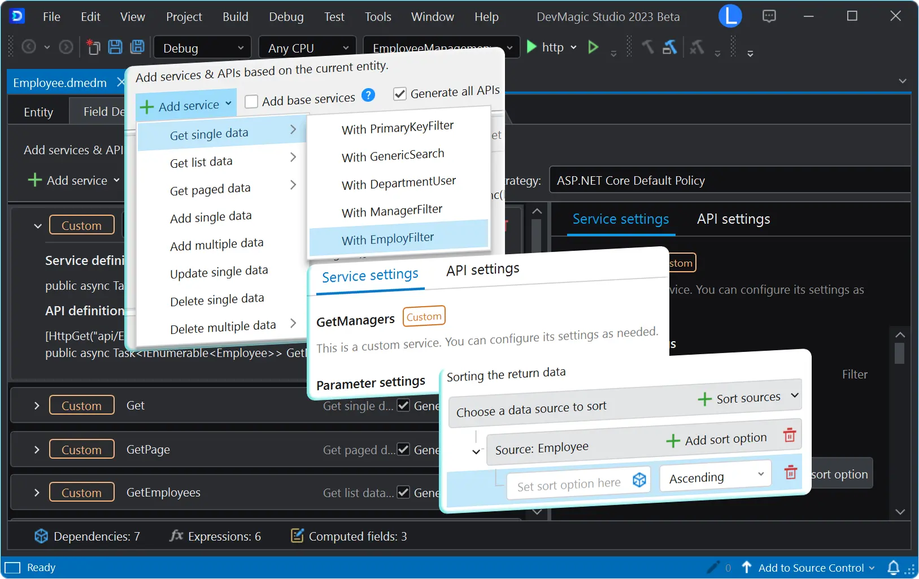Create a new file via toolbar icon
Viewport: 919px width, 579px height.
pos(93,47)
